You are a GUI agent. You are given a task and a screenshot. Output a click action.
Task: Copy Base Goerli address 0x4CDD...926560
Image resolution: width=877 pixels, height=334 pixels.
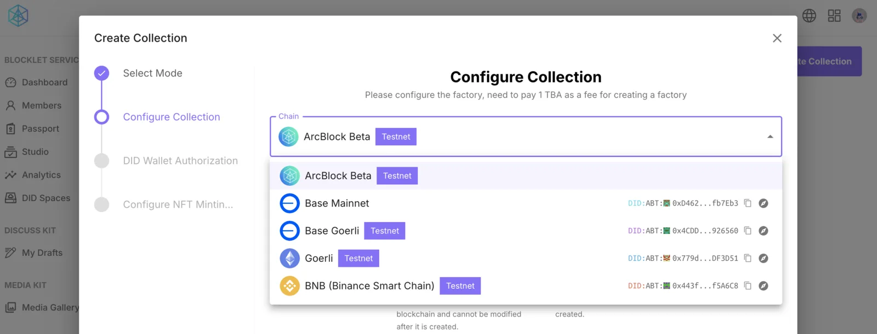pos(748,231)
